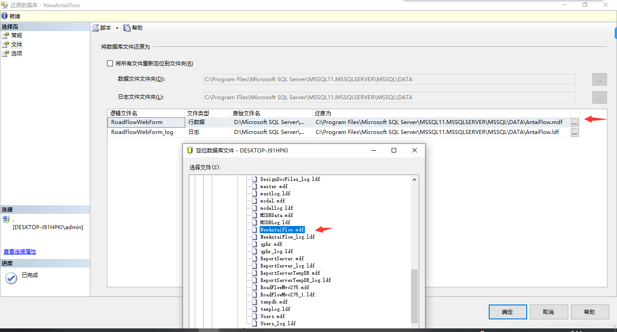The width and height of the screenshot is (617, 332).
Task: Open the 脚本 dropdown arrow
Action: [x=117, y=28]
